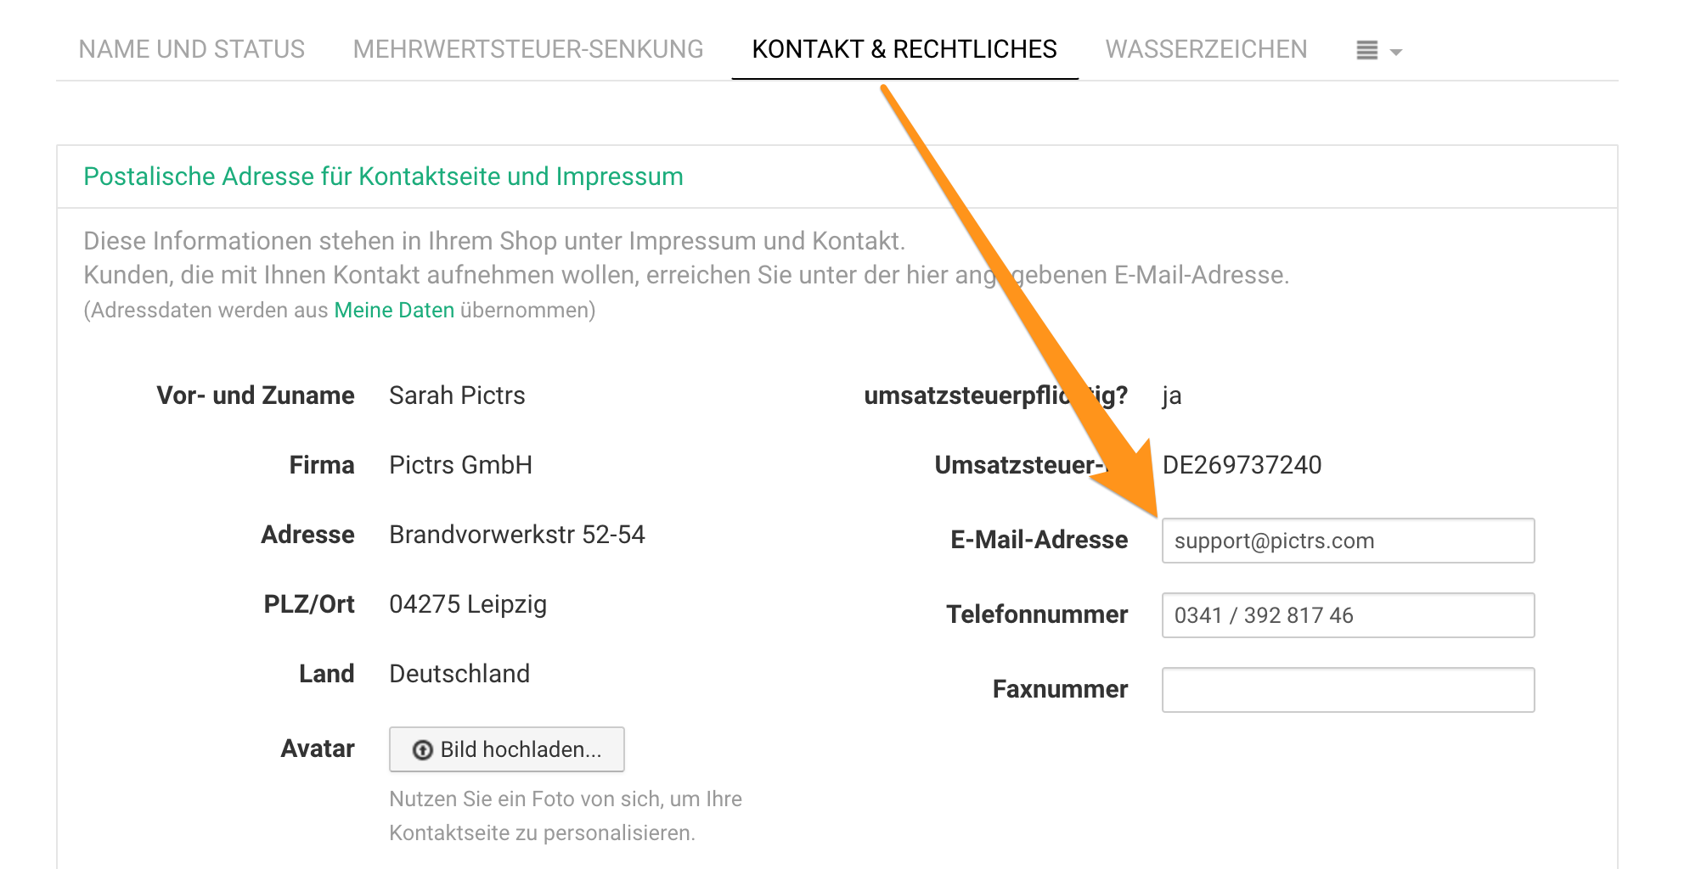Screen dimensions: 1690x869
Task: Click the VAT ID value DE269737240
Action: tap(1242, 465)
